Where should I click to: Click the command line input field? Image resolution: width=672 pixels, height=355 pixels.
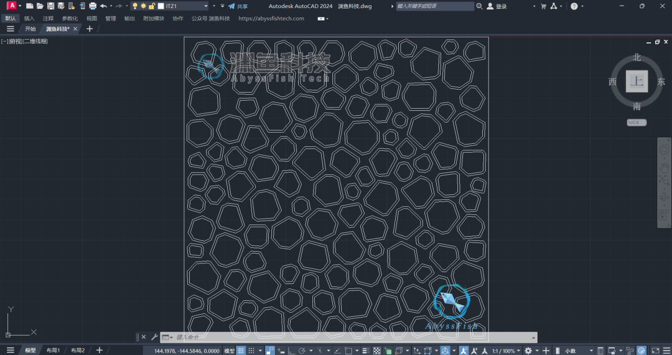pos(347,338)
